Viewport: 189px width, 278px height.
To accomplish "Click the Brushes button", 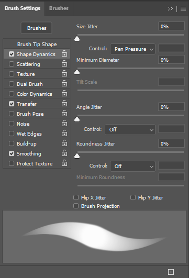I will [37, 28].
